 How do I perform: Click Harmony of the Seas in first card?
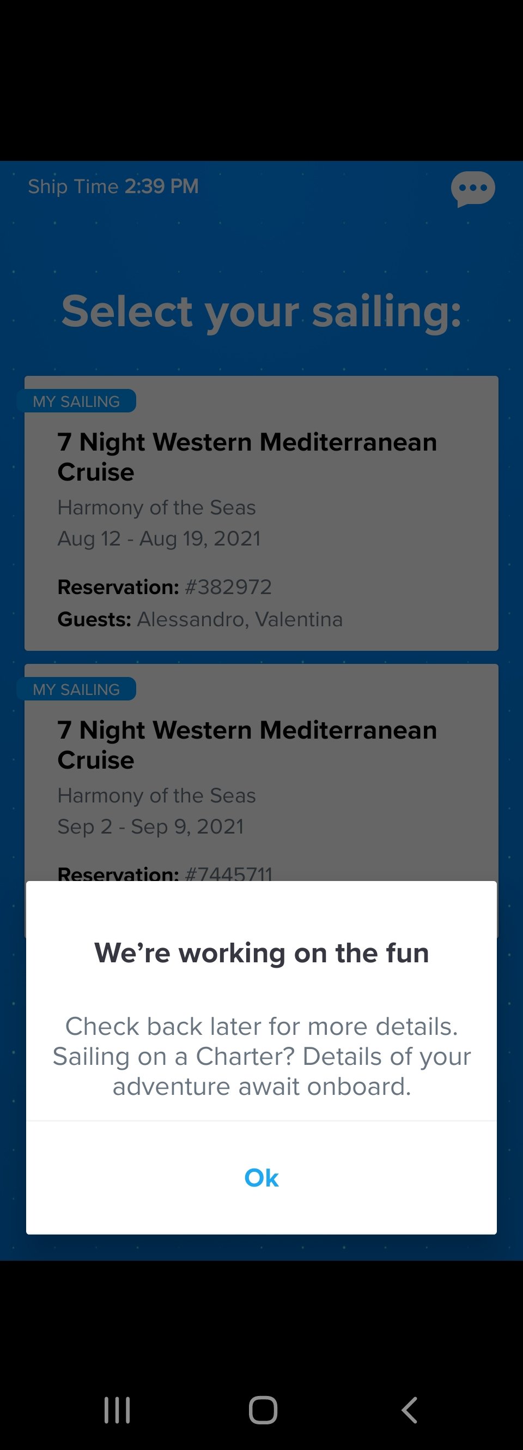(156, 508)
